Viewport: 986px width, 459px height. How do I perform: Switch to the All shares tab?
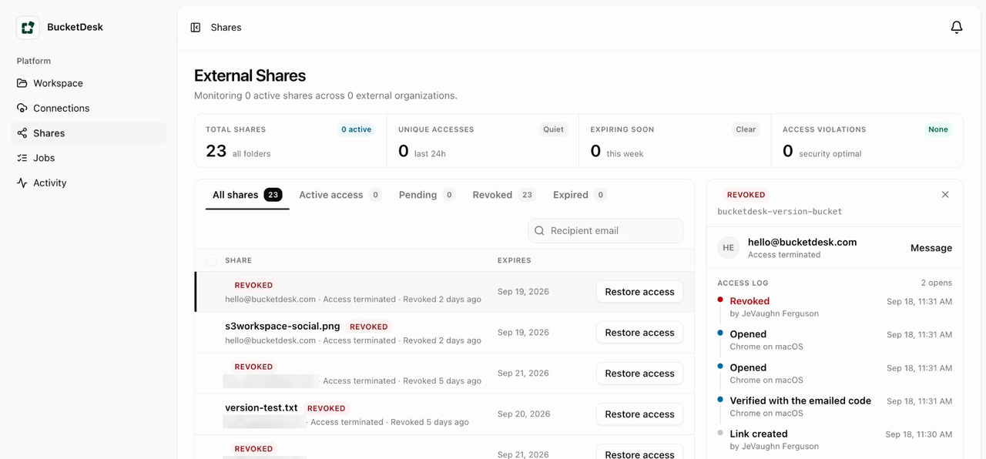pyautogui.click(x=247, y=195)
